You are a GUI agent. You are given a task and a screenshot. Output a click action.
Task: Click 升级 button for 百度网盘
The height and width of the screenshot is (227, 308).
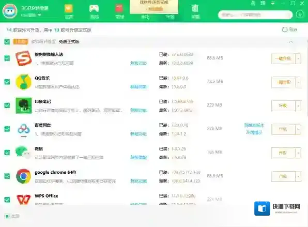(283, 129)
